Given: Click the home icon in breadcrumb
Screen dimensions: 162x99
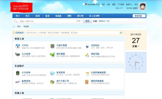Looking at the screenshot, I should (13, 27).
